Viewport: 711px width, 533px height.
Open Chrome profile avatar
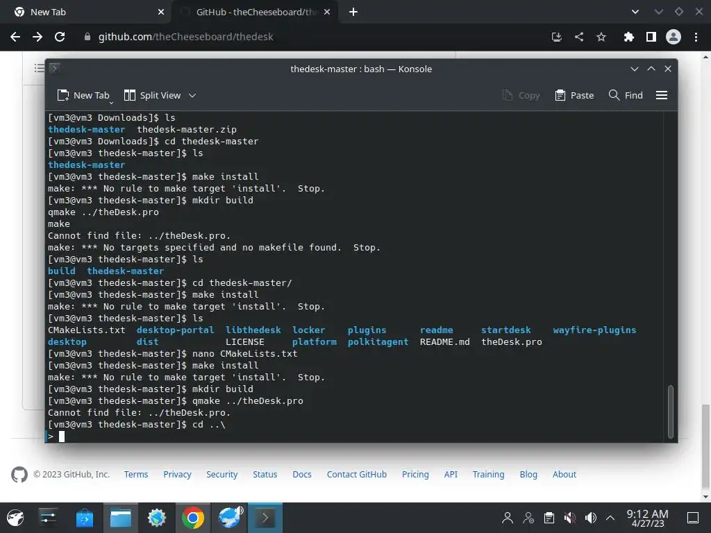[x=674, y=37]
